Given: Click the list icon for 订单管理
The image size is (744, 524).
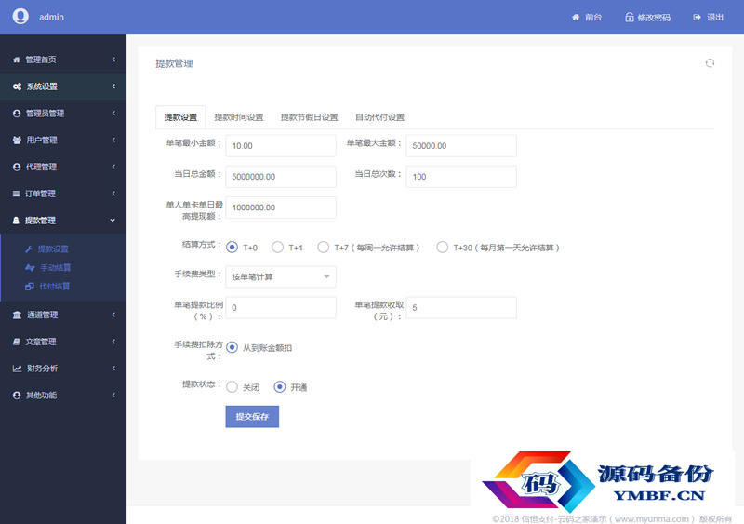Looking at the screenshot, I should [16, 194].
